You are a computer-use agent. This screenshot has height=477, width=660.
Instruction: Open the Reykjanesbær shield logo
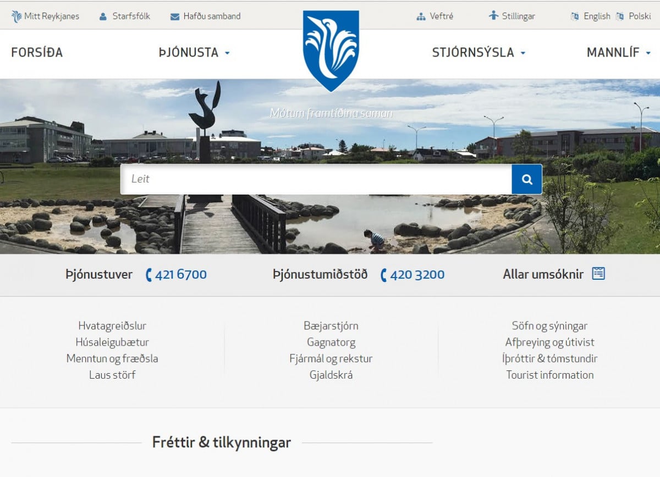tap(331, 51)
